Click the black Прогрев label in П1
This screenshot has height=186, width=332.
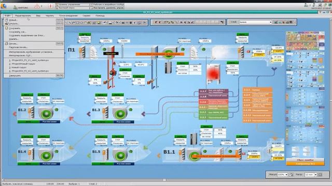tap(110, 54)
